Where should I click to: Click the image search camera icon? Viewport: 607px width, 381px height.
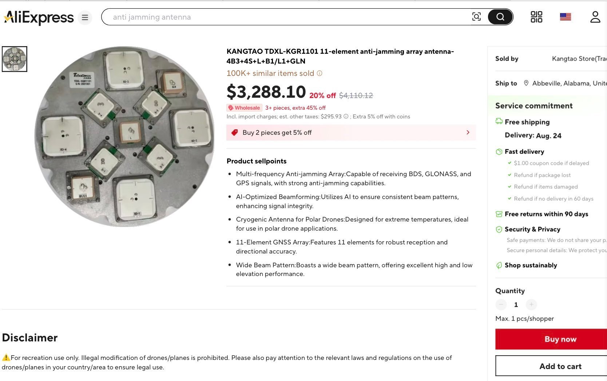click(x=476, y=17)
